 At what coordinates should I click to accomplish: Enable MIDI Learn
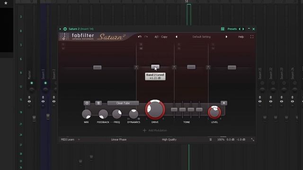tap(68, 140)
